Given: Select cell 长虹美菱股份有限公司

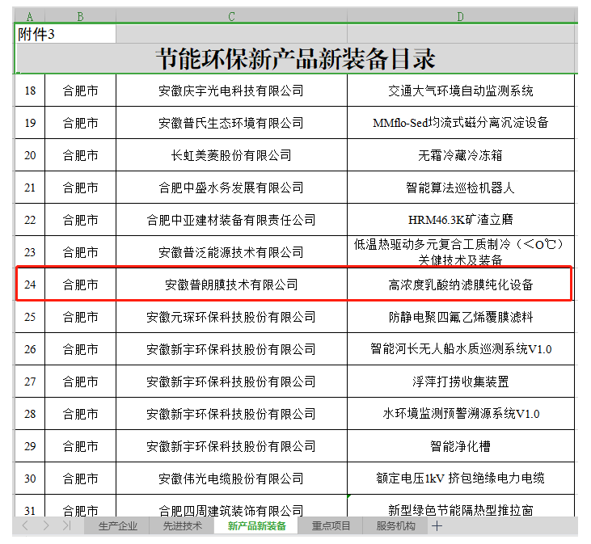Looking at the screenshot, I should pos(231,155).
